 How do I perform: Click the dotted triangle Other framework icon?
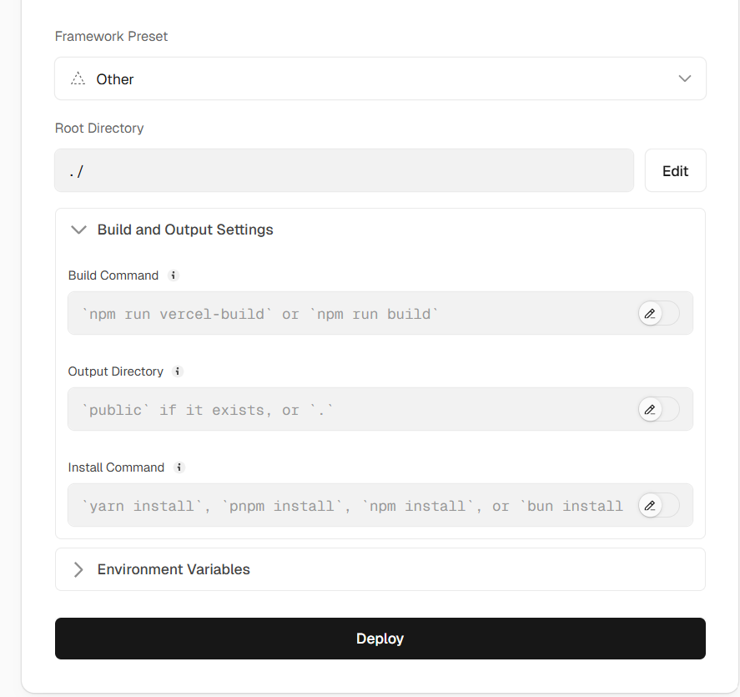pos(78,79)
